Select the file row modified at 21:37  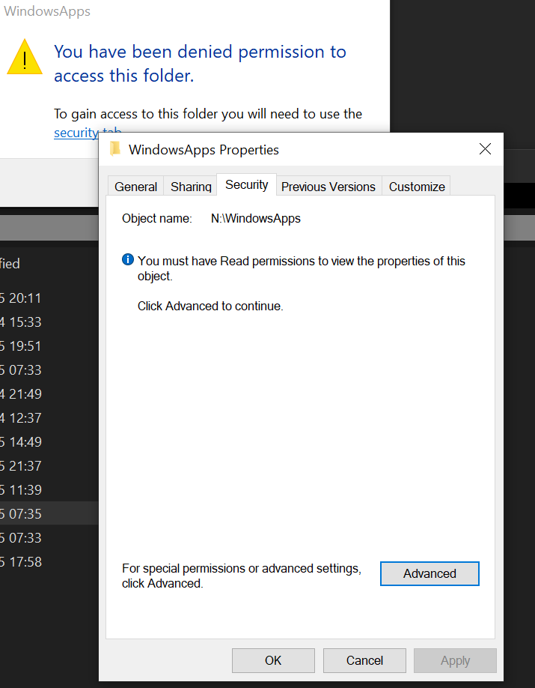tap(49, 465)
